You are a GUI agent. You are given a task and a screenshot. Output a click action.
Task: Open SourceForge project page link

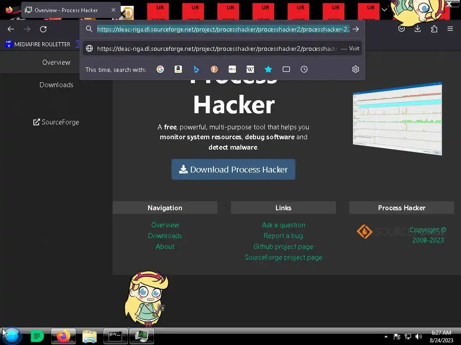[x=284, y=257]
